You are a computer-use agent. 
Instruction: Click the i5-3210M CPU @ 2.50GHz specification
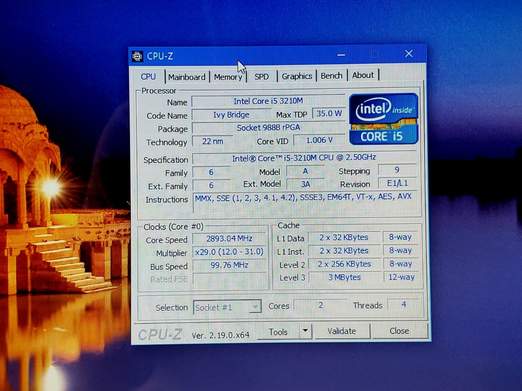pyautogui.click(x=304, y=158)
